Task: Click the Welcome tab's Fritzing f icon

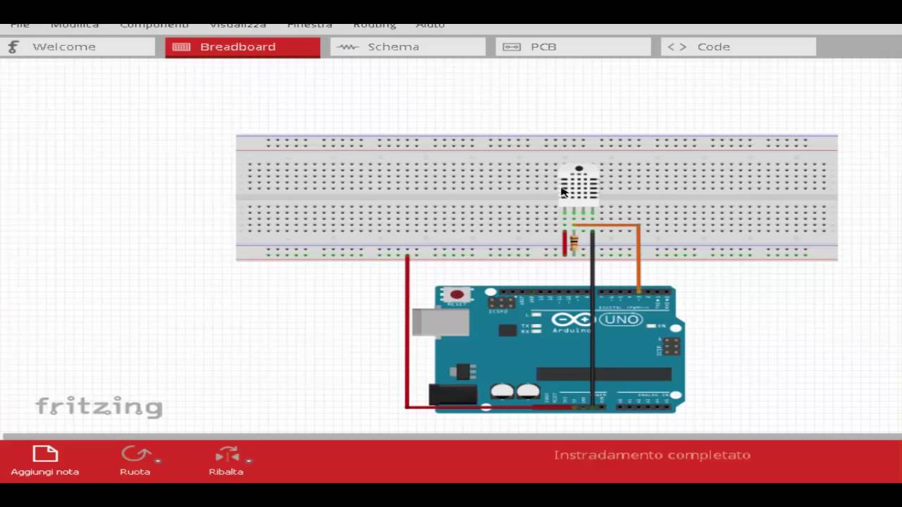Action: coord(13,46)
